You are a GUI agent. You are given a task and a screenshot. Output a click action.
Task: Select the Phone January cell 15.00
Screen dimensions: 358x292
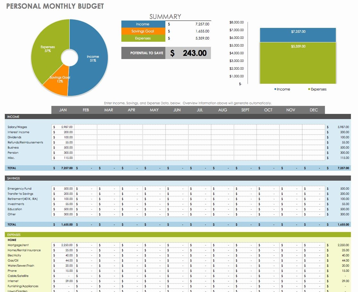click(63, 271)
